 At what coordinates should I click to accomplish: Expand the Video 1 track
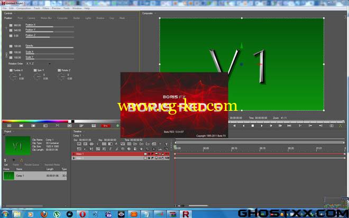pyautogui.click(x=74, y=154)
